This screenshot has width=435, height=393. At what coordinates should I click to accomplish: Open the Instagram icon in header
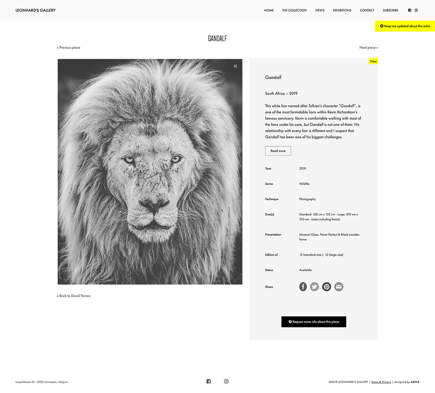[x=416, y=10]
